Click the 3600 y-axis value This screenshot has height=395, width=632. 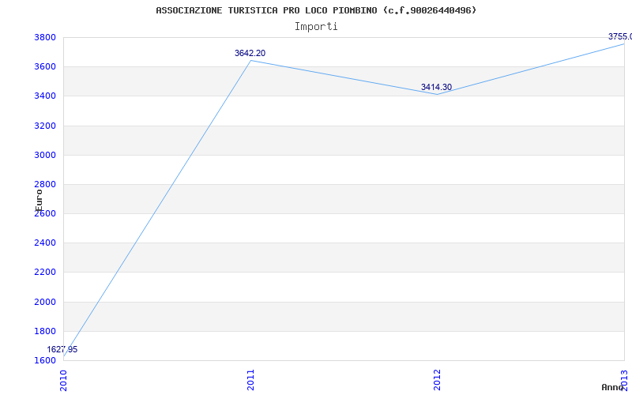click(43, 66)
